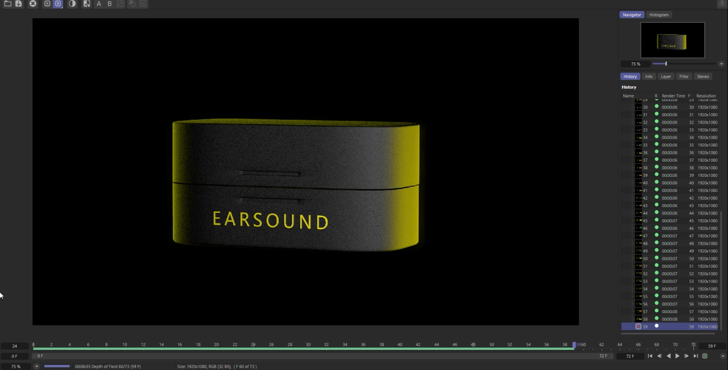Click frame 24 on the timeline ruler

[x=253, y=345]
